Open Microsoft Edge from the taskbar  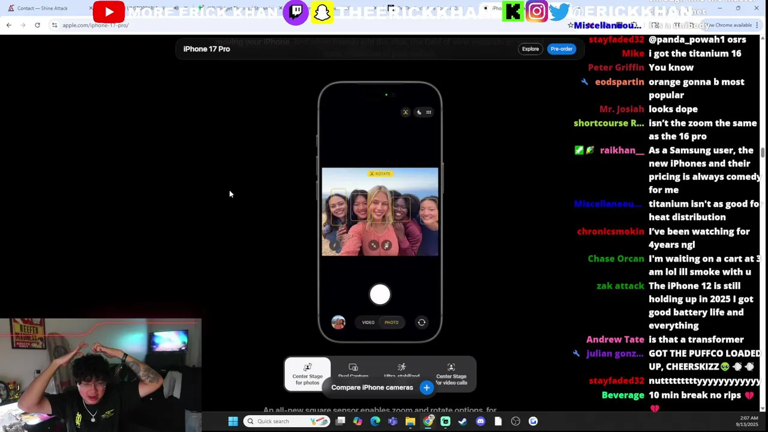(375, 421)
